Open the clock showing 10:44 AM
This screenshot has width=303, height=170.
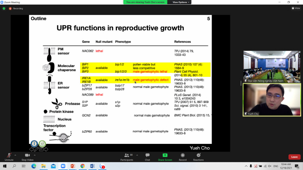click(x=286, y=166)
